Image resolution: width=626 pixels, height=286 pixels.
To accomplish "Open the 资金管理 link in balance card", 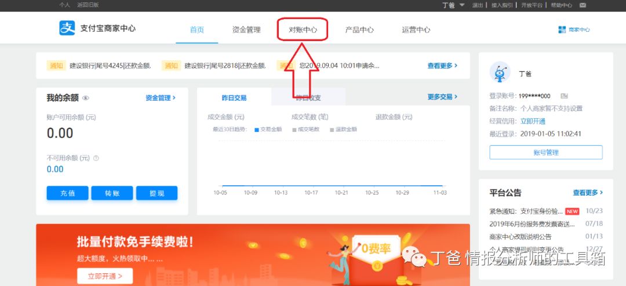I will (161, 98).
